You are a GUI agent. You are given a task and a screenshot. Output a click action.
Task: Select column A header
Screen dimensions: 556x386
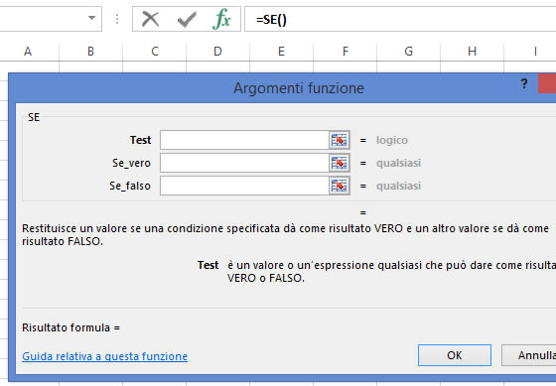click(x=28, y=52)
